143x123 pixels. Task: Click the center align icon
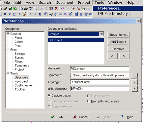tap(81, 14)
